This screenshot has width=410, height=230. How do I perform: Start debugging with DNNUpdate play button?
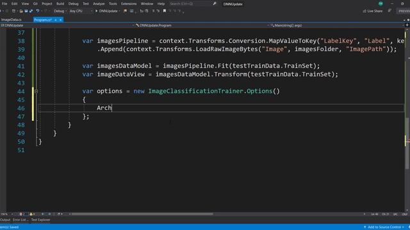[106, 11]
